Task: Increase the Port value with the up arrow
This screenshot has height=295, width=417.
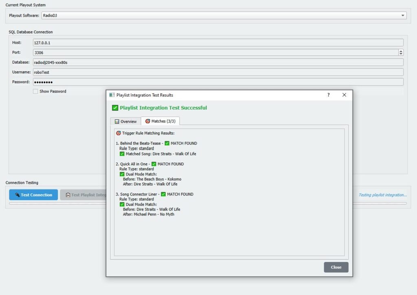Action: [401, 51]
